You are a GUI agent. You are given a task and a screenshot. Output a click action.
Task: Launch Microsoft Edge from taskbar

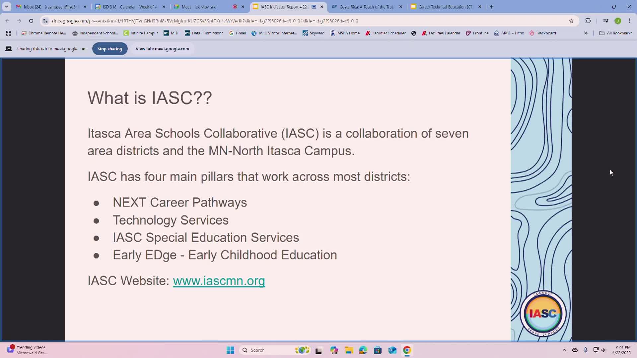pos(363,350)
